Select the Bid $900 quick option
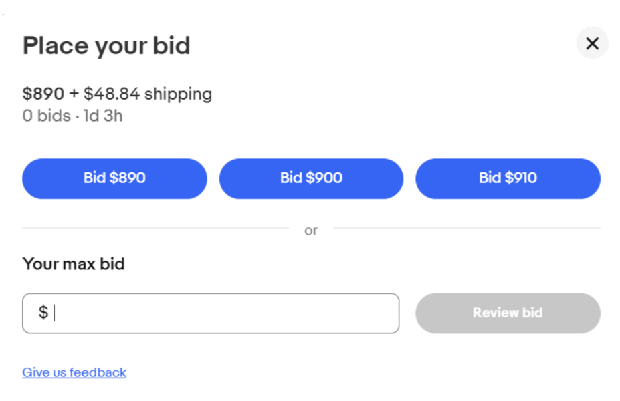 coord(311,178)
